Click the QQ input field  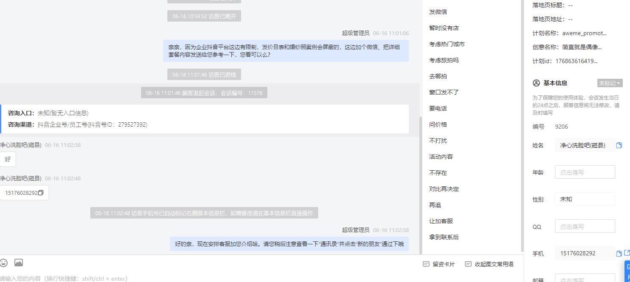[x=585, y=226]
